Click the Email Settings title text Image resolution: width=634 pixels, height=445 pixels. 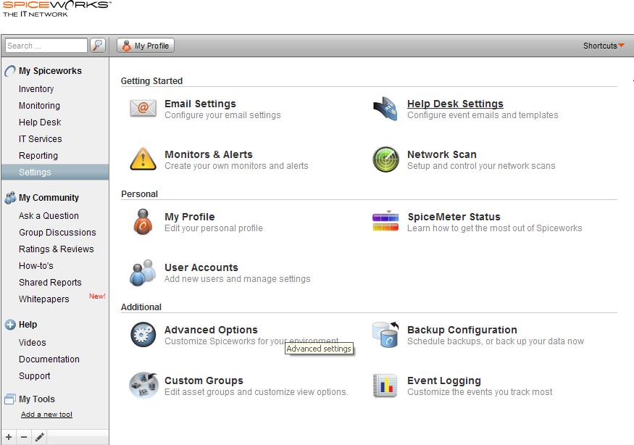click(x=200, y=104)
